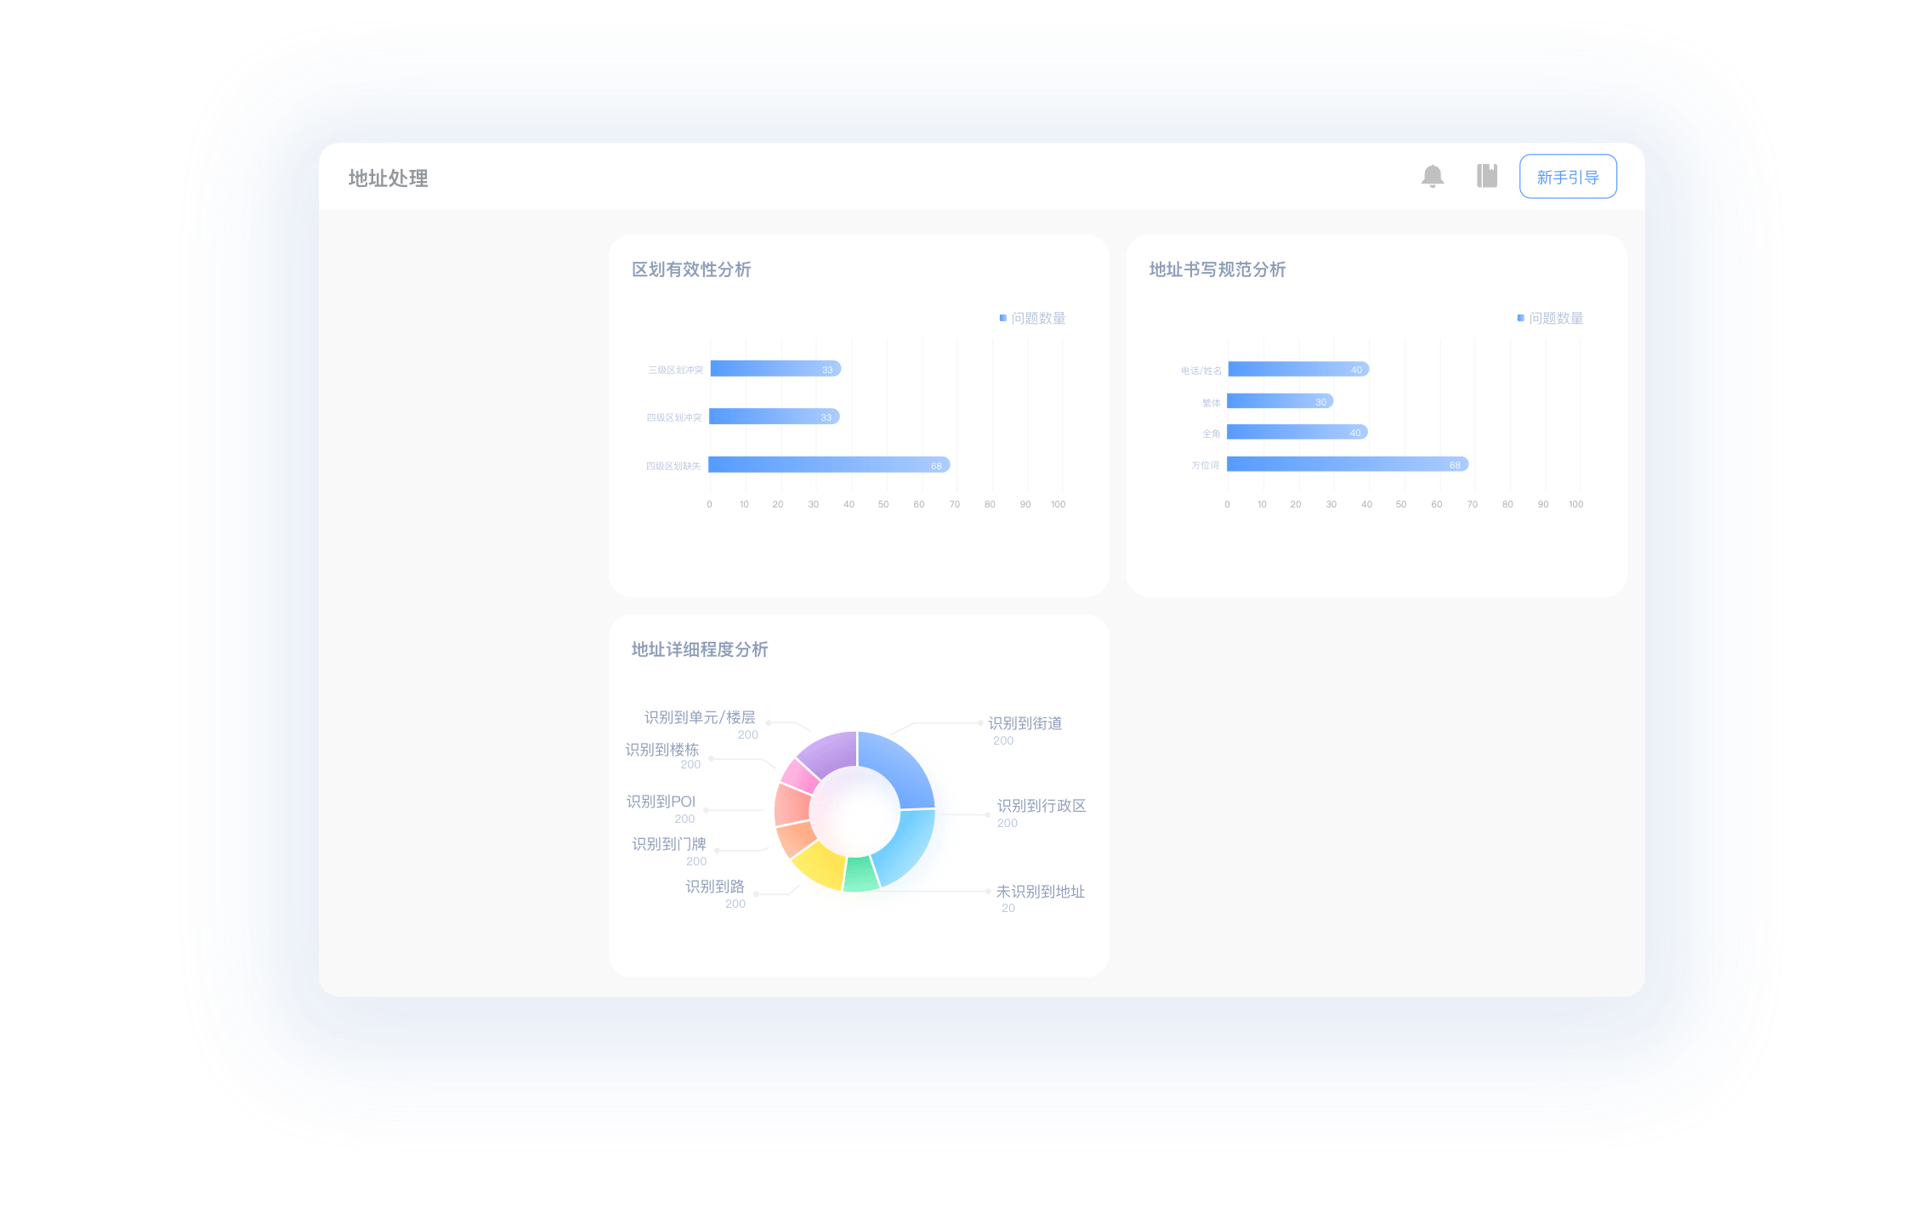1913x1224 pixels.
Task: Click the 地址书写规范分析 card title
Action: 1217,269
